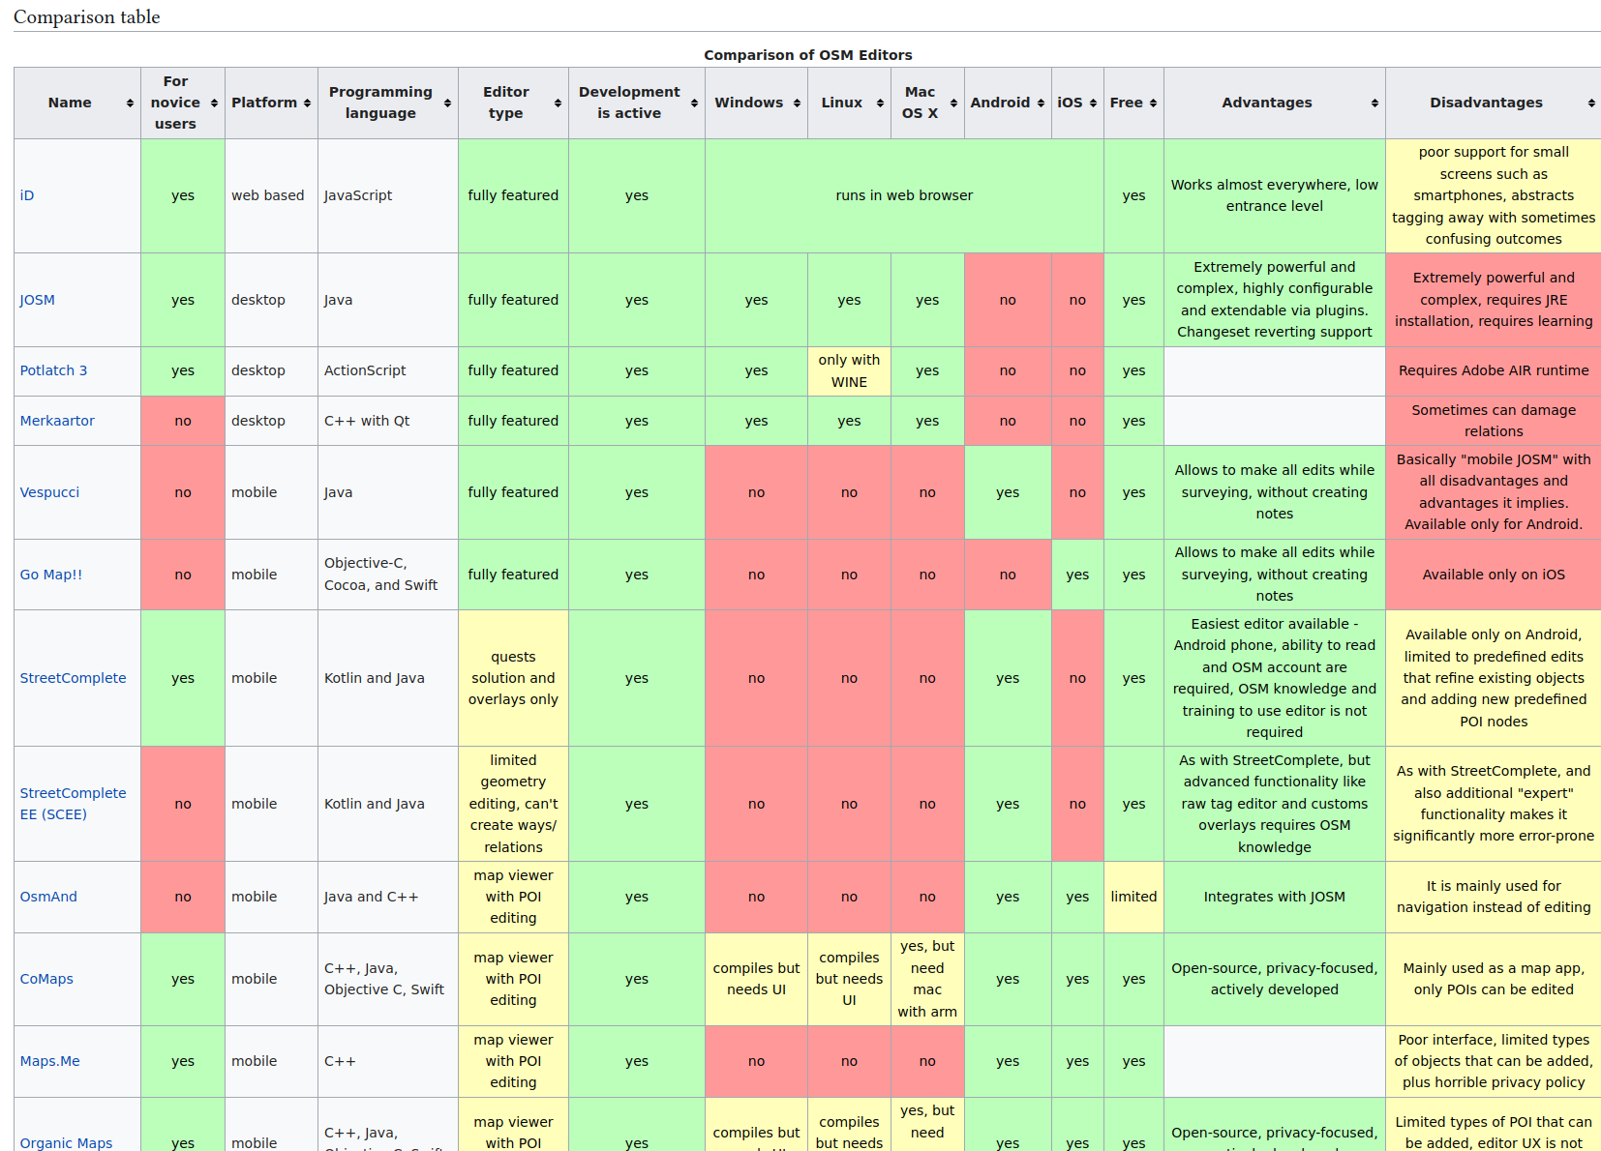This screenshot has height=1151, width=1601.
Task: Sort by Linux column arrows
Action: point(880,103)
